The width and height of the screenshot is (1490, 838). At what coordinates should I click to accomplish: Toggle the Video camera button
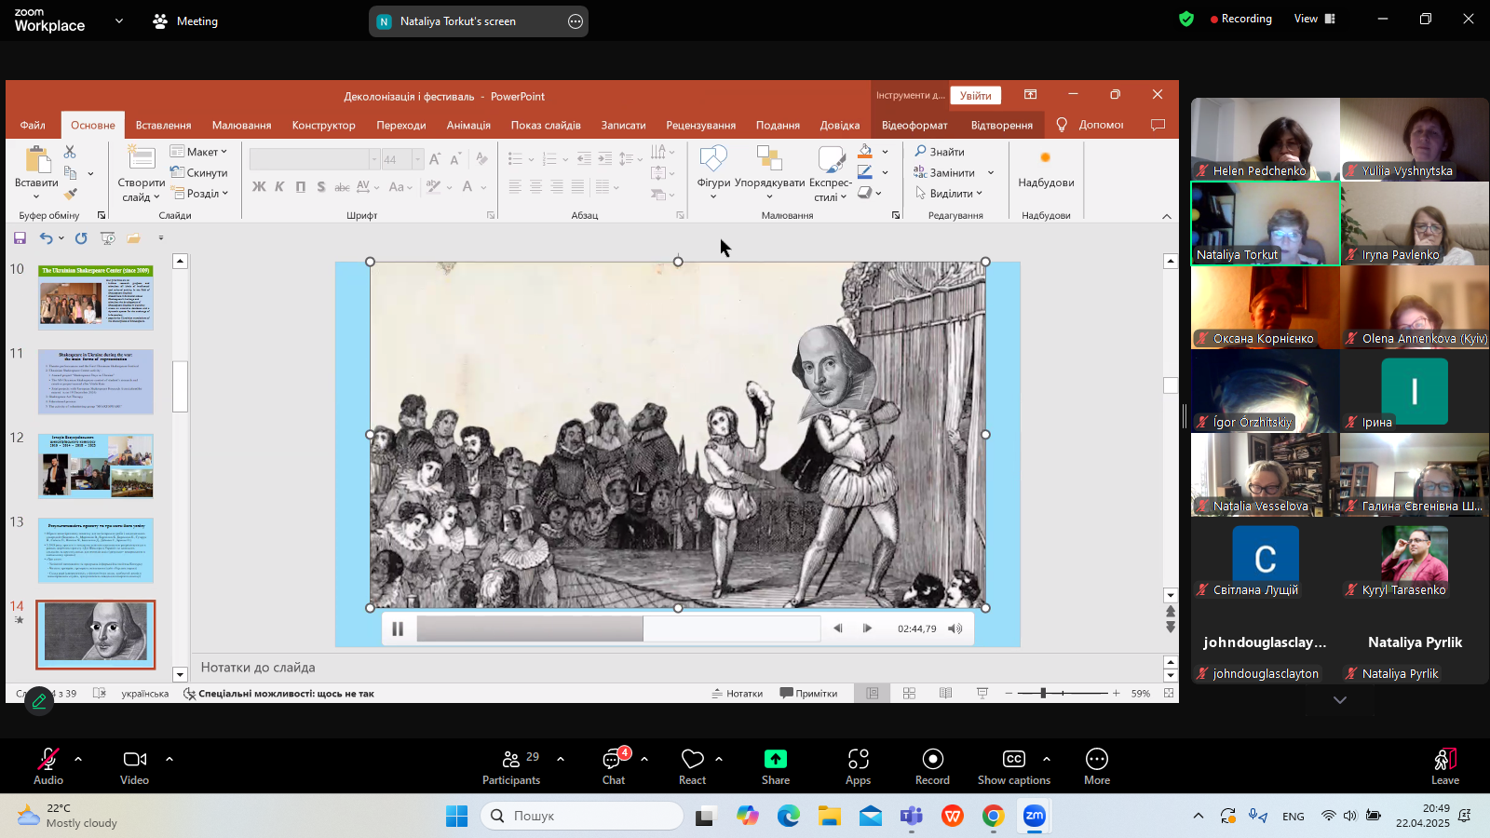tap(135, 760)
